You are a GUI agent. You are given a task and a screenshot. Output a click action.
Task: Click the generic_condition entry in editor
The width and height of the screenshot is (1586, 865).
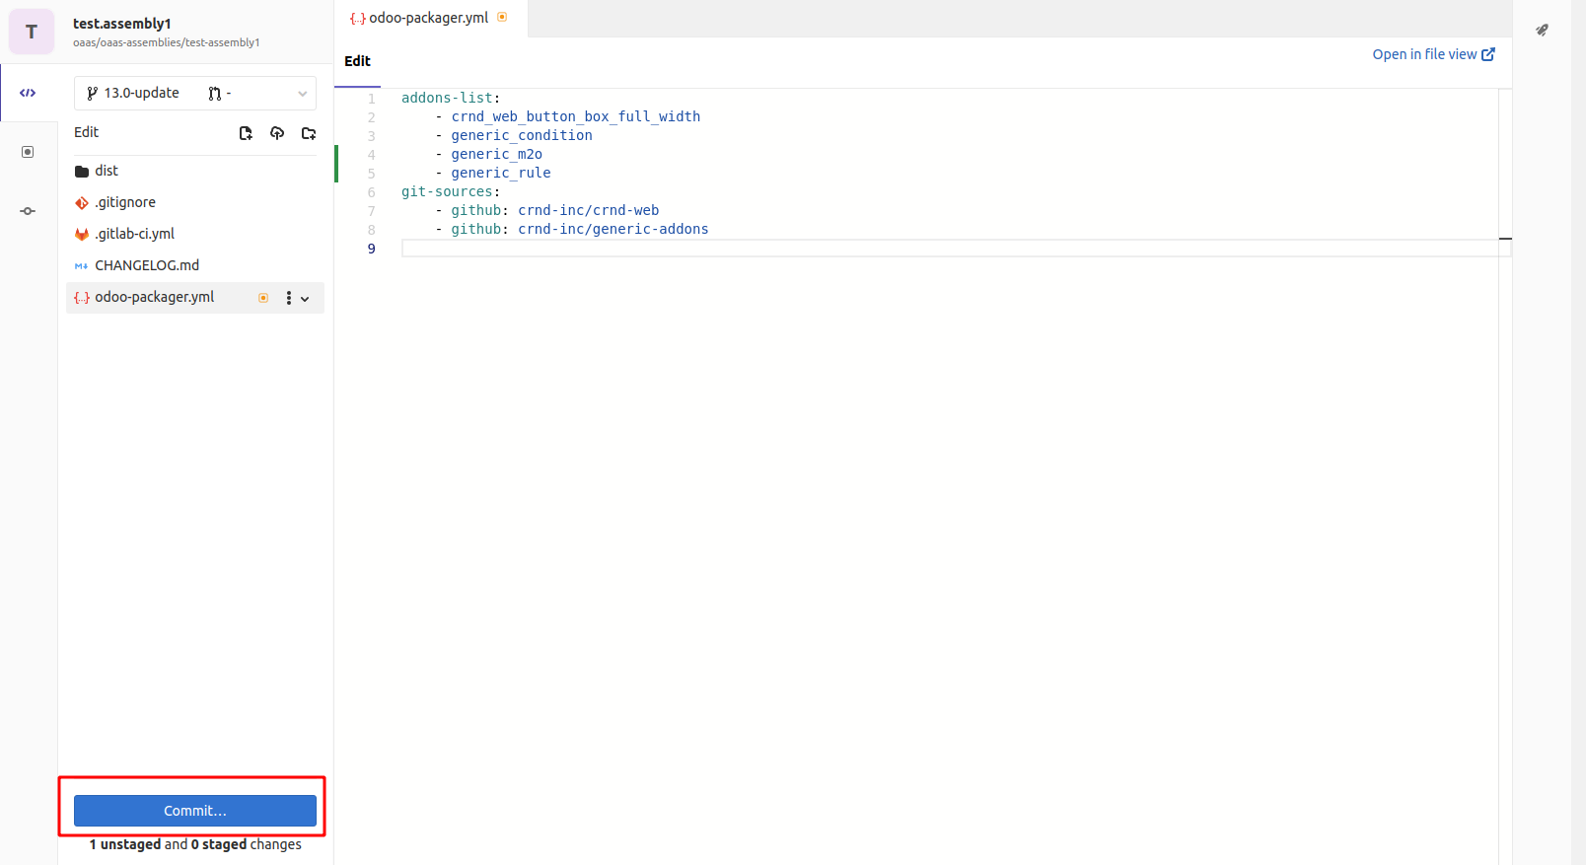(x=522, y=135)
